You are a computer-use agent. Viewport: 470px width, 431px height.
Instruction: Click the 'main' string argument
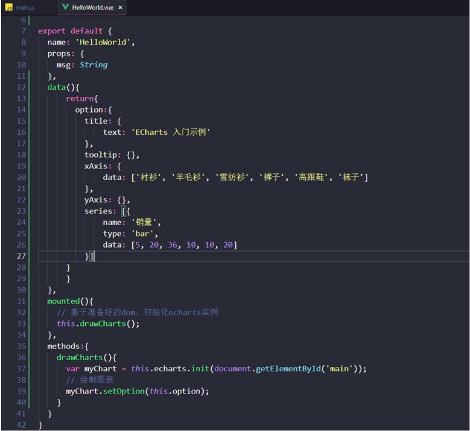point(339,369)
